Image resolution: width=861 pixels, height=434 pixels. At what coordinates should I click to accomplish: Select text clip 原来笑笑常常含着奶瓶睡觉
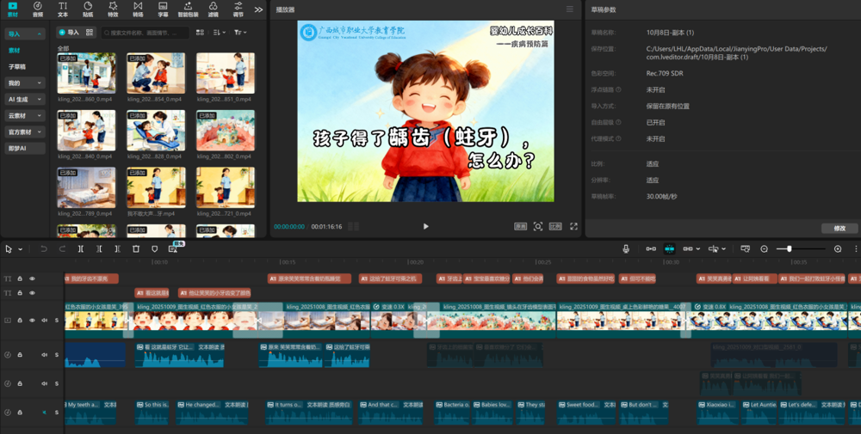(309, 279)
